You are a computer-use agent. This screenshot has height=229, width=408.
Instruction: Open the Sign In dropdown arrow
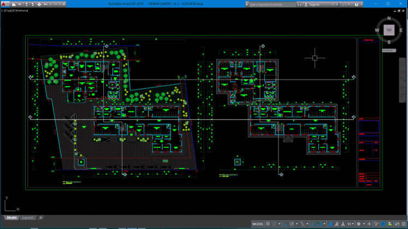tap(333, 4)
